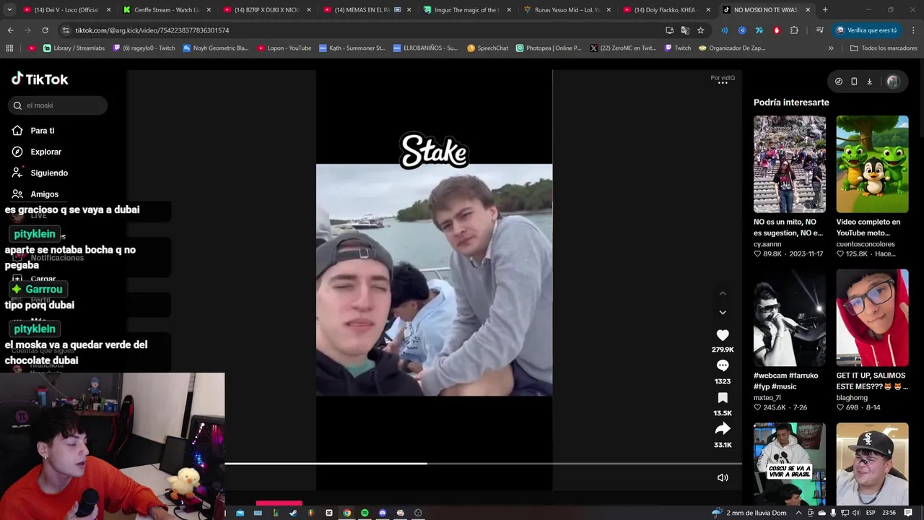Click the cy.aannn username link
Screen dimensions: 924x520
tap(767, 244)
